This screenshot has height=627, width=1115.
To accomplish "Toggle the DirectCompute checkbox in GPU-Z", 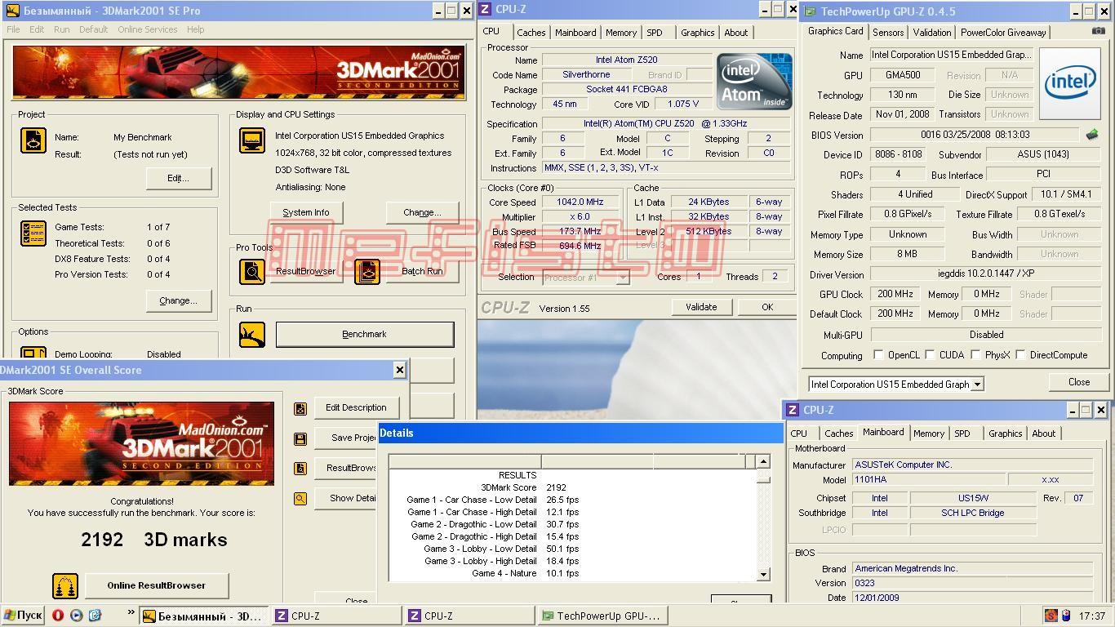I will pos(1020,355).
